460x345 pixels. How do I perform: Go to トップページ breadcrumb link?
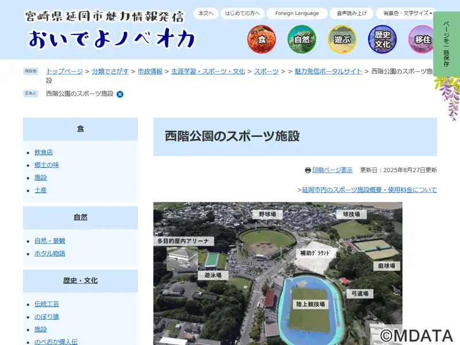pos(64,71)
